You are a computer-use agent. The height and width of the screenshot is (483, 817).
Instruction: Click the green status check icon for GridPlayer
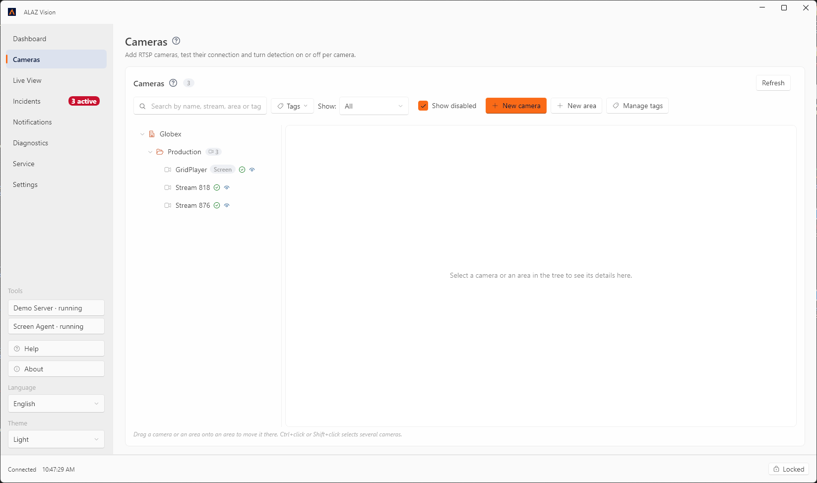click(x=242, y=170)
